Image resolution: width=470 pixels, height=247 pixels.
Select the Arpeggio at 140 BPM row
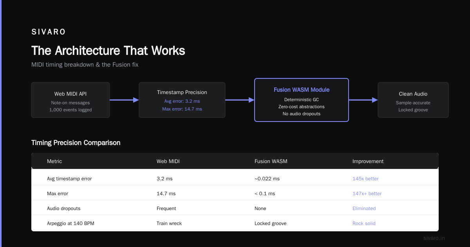[235, 223]
